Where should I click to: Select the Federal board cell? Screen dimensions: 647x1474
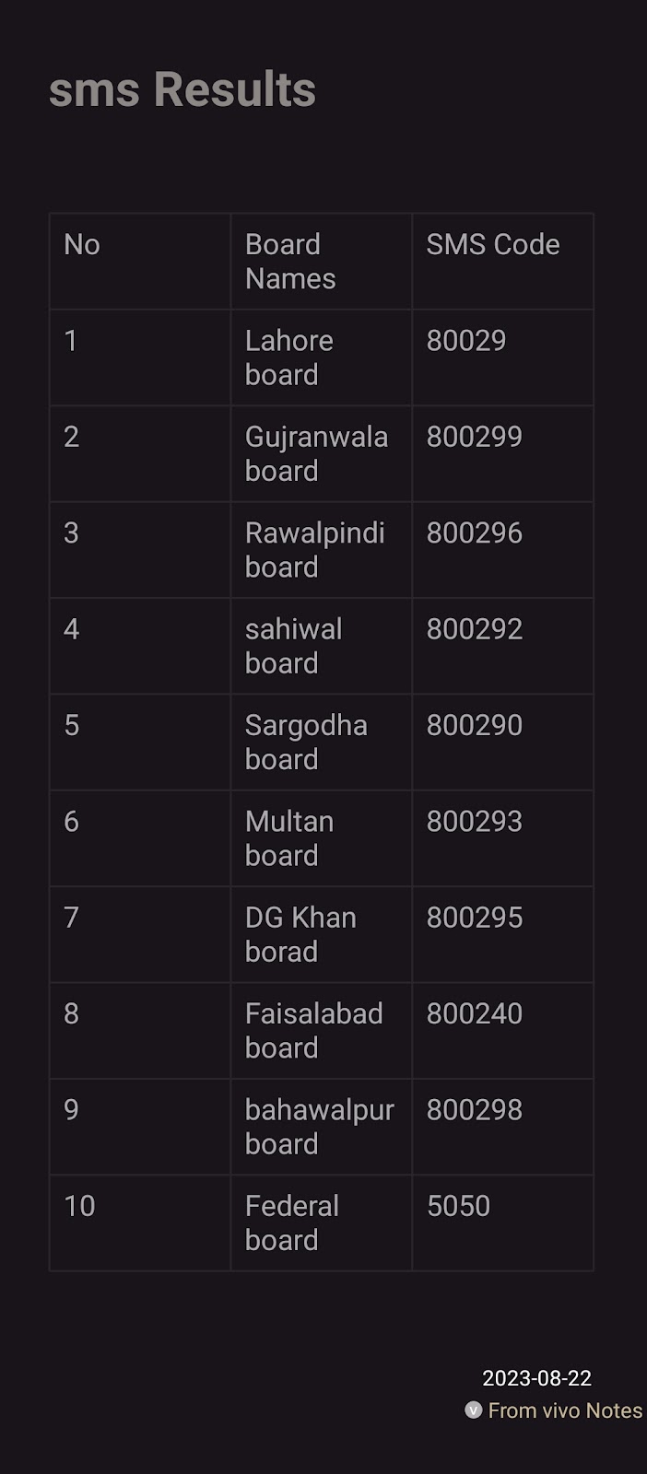pos(321,1222)
